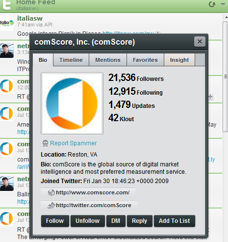Viewport: 228px width, 242px height.
Task: Open the Favorites tab
Action: [145, 60]
